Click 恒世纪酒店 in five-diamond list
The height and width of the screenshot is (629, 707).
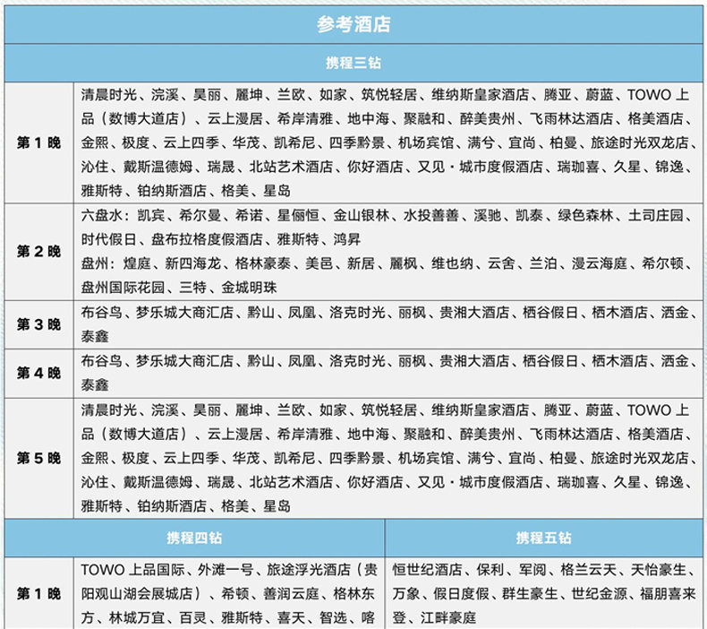[x=427, y=569]
